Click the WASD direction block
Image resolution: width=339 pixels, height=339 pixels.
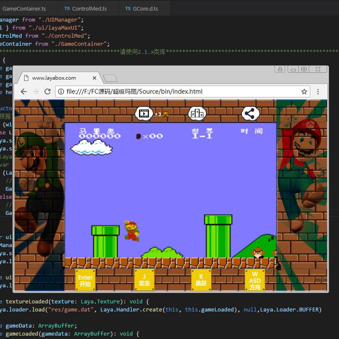point(255,281)
